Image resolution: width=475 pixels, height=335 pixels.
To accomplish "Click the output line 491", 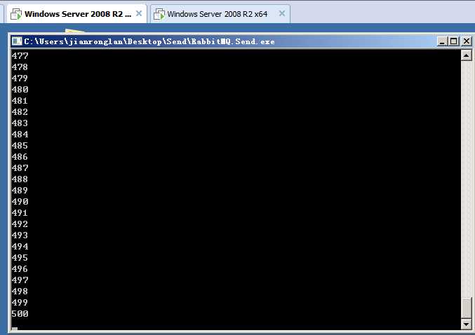I will [20, 213].
